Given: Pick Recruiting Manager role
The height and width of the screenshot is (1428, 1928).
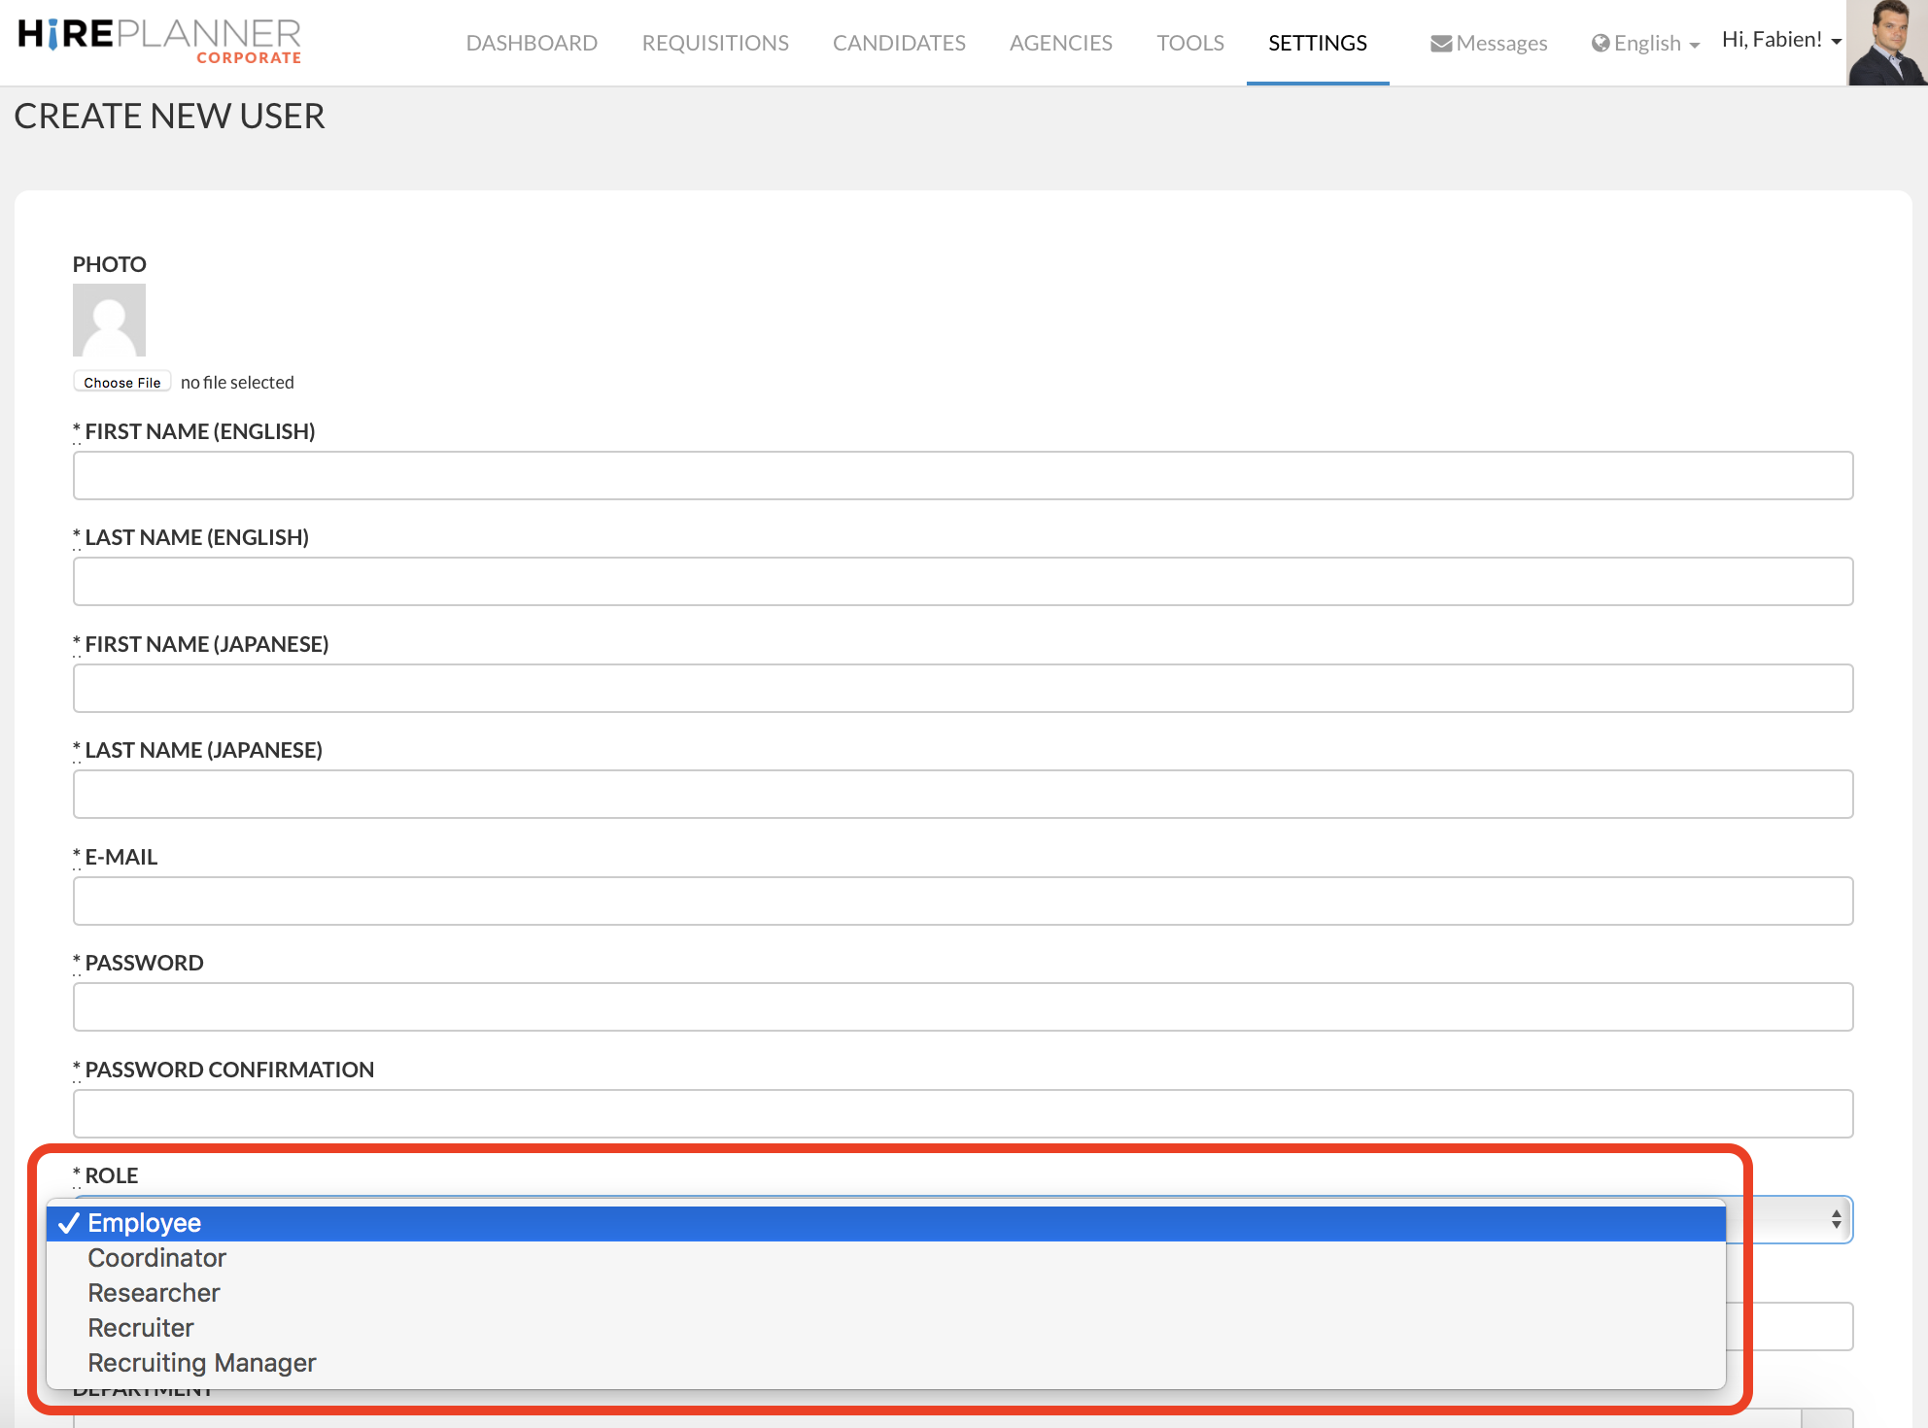Looking at the screenshot, I should pos(201,1363).
